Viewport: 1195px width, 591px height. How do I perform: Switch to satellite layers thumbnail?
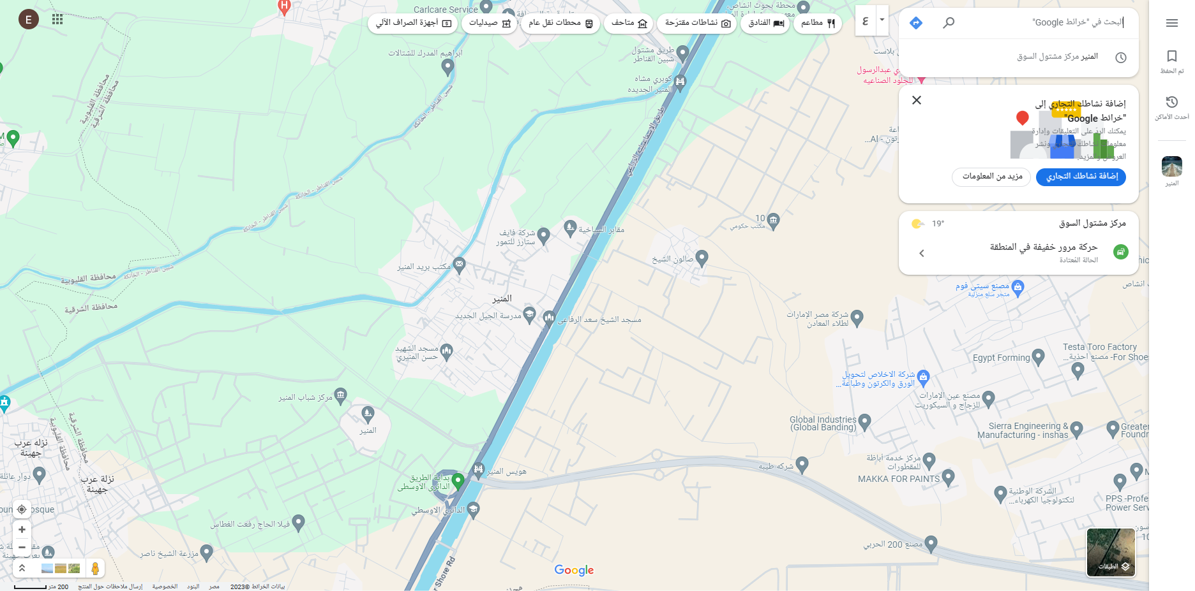pos(1111,552)
